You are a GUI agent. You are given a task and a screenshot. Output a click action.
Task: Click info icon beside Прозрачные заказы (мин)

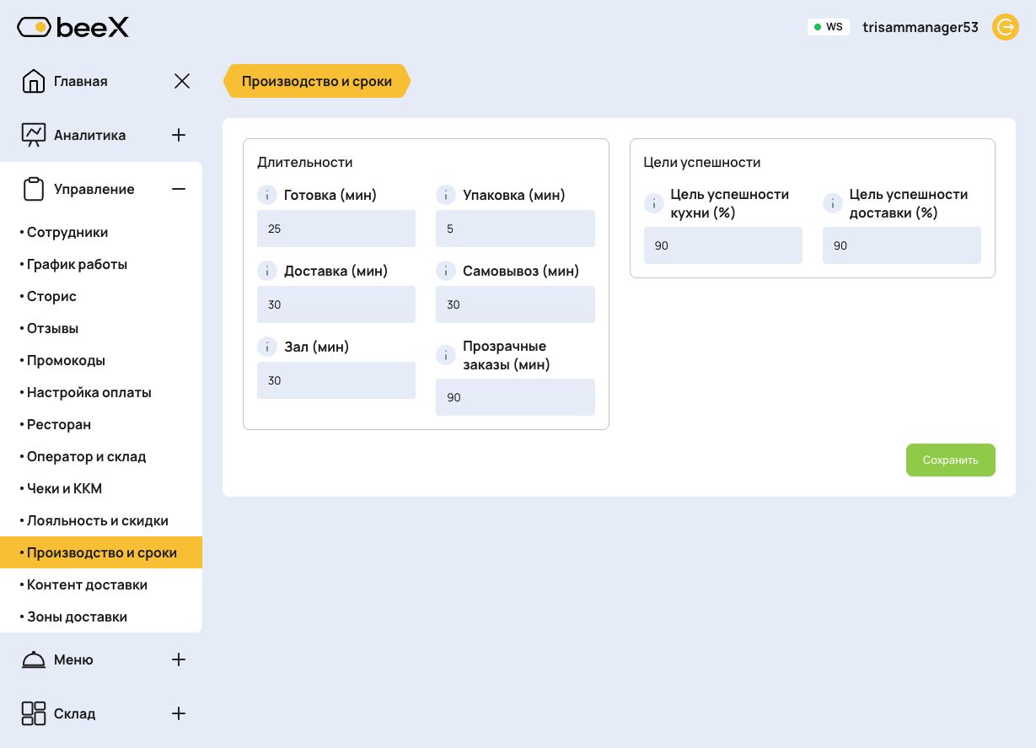click(446, 355)
